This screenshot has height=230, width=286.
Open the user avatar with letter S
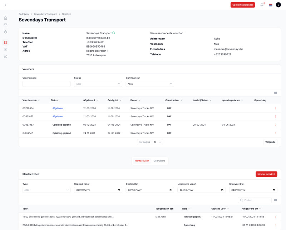[x=278, y=5]
